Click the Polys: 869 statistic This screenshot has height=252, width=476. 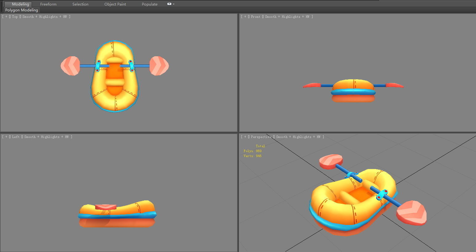tap(252, 151)
